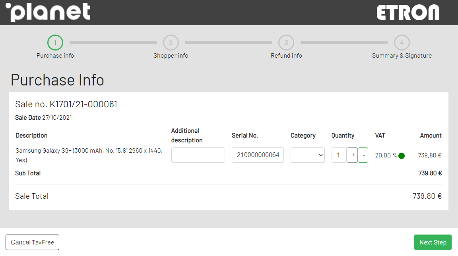Increase quantity with the plus button
Viewport: 458px width, 256px height.
pyautogui.click(x=352, y=155)
